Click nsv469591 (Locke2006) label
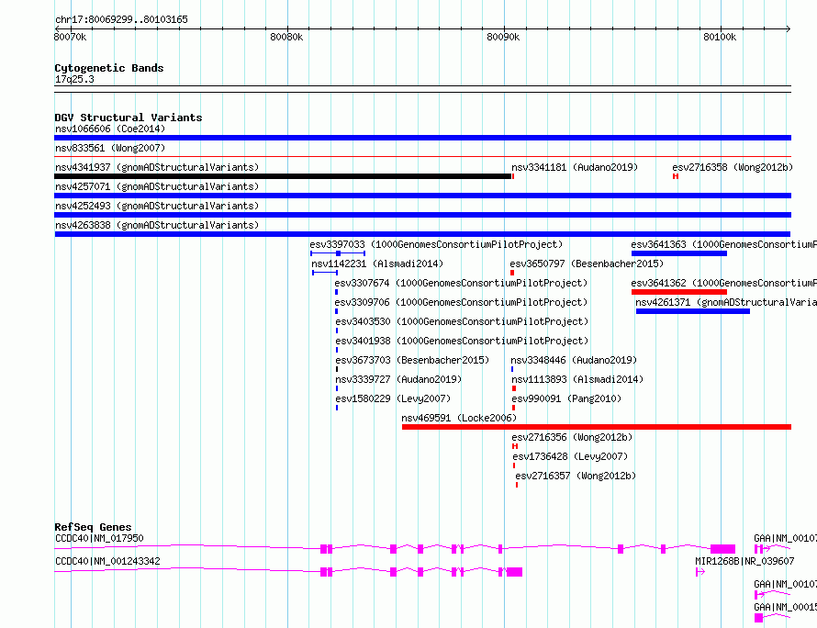The image size is (817, 628). click(x=459, y=418)
